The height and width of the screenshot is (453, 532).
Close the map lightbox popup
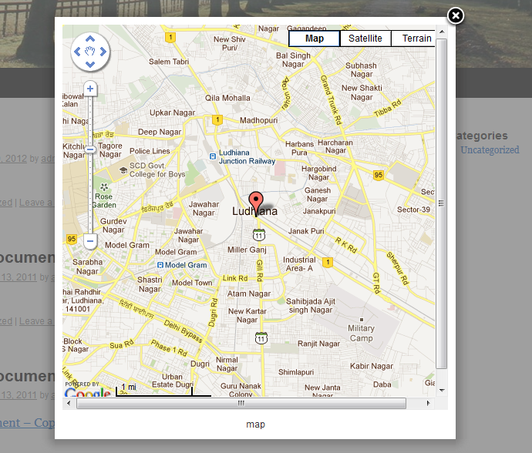click(456, 15)
